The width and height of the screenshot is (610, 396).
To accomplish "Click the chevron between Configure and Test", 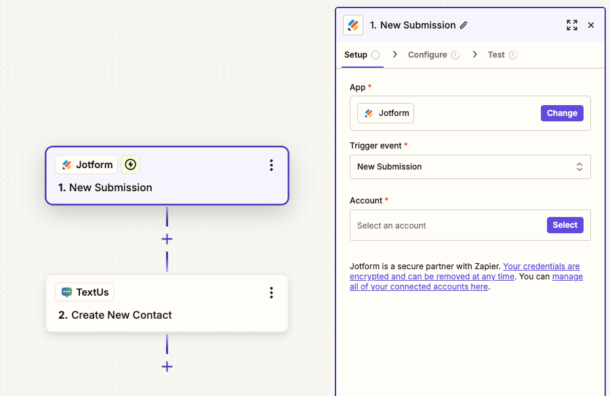I will coord(474,54).
